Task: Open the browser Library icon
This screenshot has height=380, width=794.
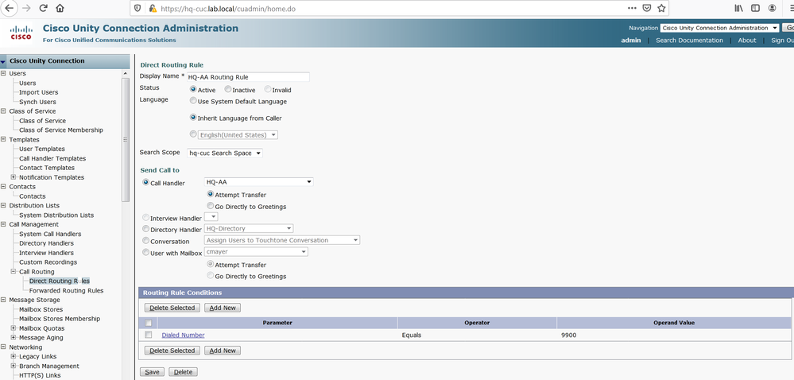Action: pyautogui.click(x=739, y=8)
